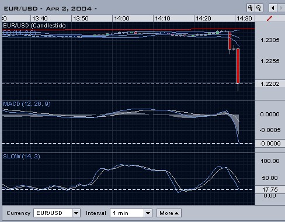
Task: Click the zoom in magnifier icon
Action: pos(250,8)
